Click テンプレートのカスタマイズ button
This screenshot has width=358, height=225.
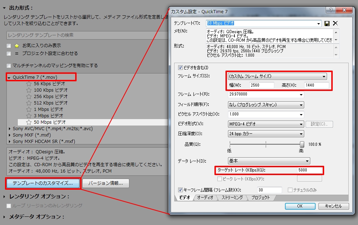tap(43, 183)
